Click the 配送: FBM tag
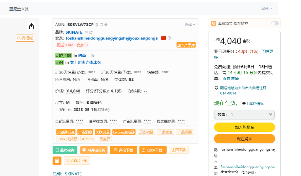 [x=65, y=45]
